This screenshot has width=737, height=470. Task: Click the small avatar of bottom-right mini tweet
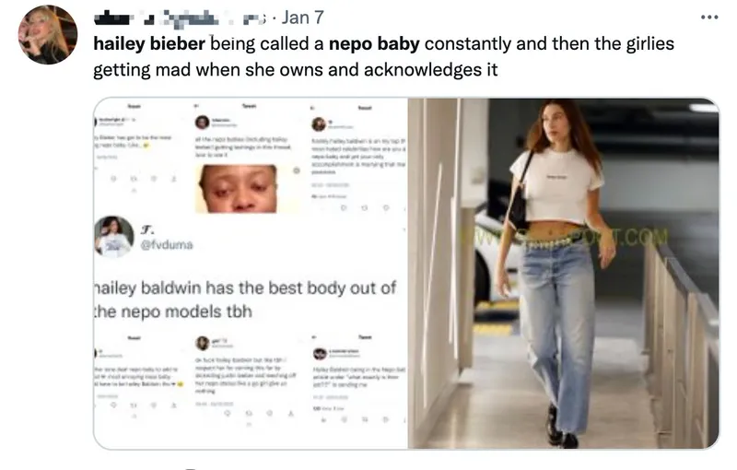320,354
